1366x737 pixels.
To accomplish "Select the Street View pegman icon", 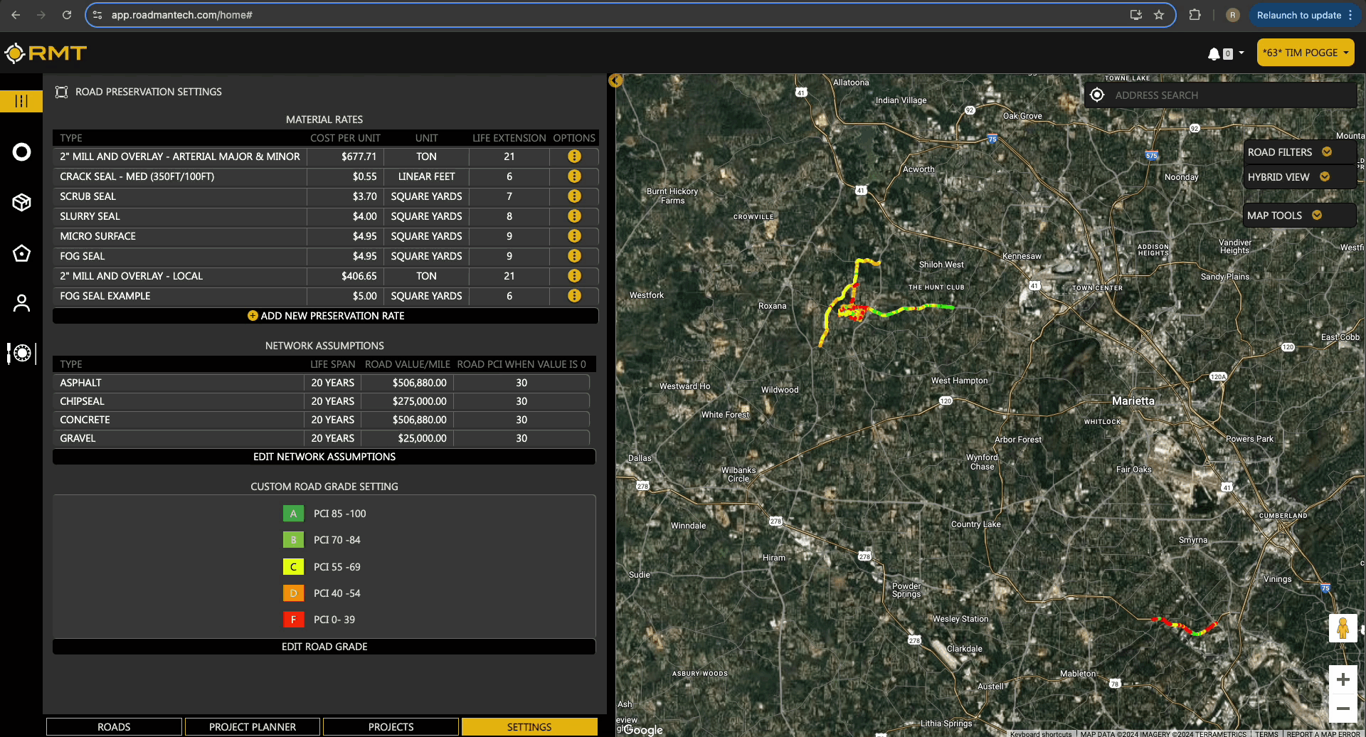I will pyautogui.click(x=1343, y=628).
